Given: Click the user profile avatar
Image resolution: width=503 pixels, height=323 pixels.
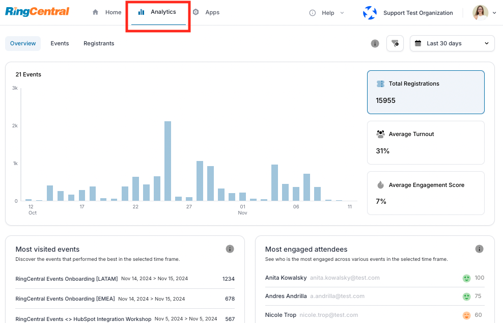Looking at the screenshot, I should (480, 13).
